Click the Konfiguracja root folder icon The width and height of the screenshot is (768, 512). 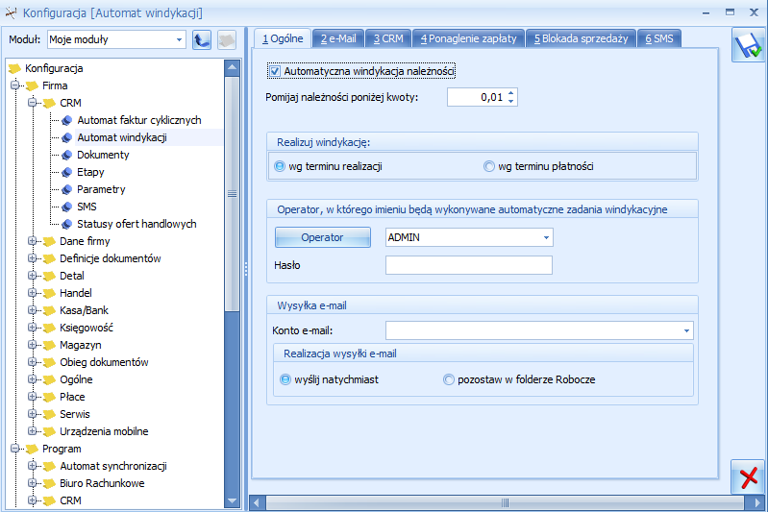click(x=14, y=68)
